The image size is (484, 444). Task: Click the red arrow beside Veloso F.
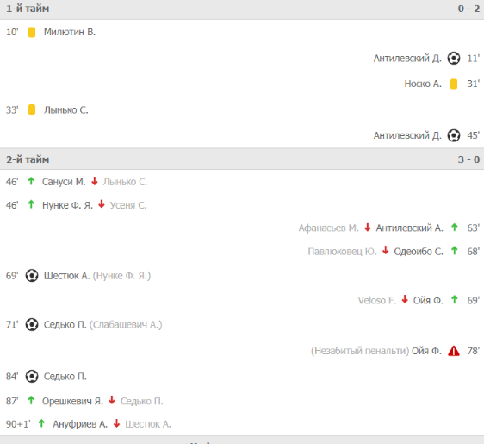pos(405,299)
